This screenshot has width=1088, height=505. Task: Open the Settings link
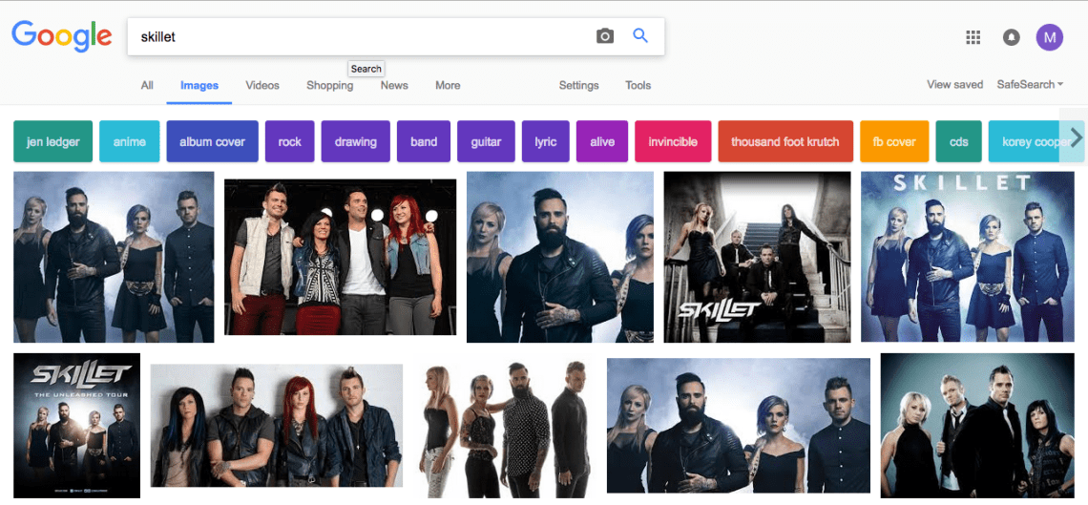578,85
